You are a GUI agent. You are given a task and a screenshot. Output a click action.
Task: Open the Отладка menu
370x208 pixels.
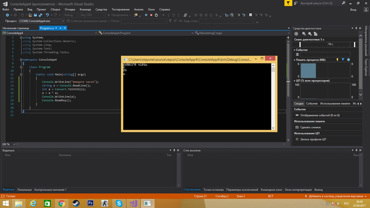pyautogui.click(x=70, y=10)
